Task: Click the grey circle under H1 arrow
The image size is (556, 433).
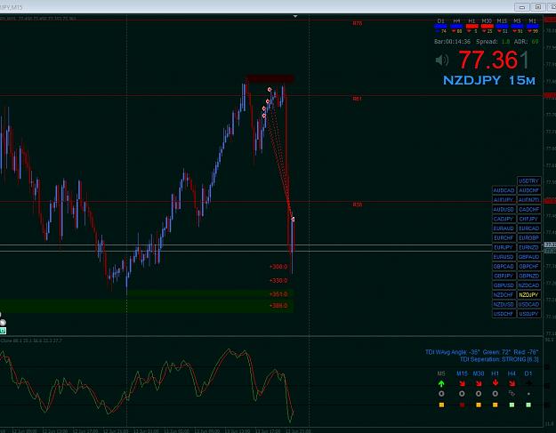Action: point(496,394)
